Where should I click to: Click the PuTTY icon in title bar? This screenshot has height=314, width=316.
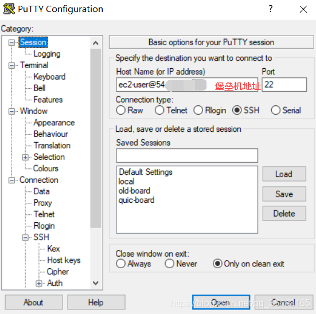click(x=9, y=9)
